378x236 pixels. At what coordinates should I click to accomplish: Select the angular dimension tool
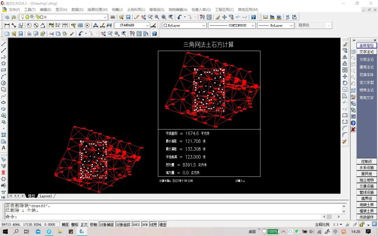[43, 25]
